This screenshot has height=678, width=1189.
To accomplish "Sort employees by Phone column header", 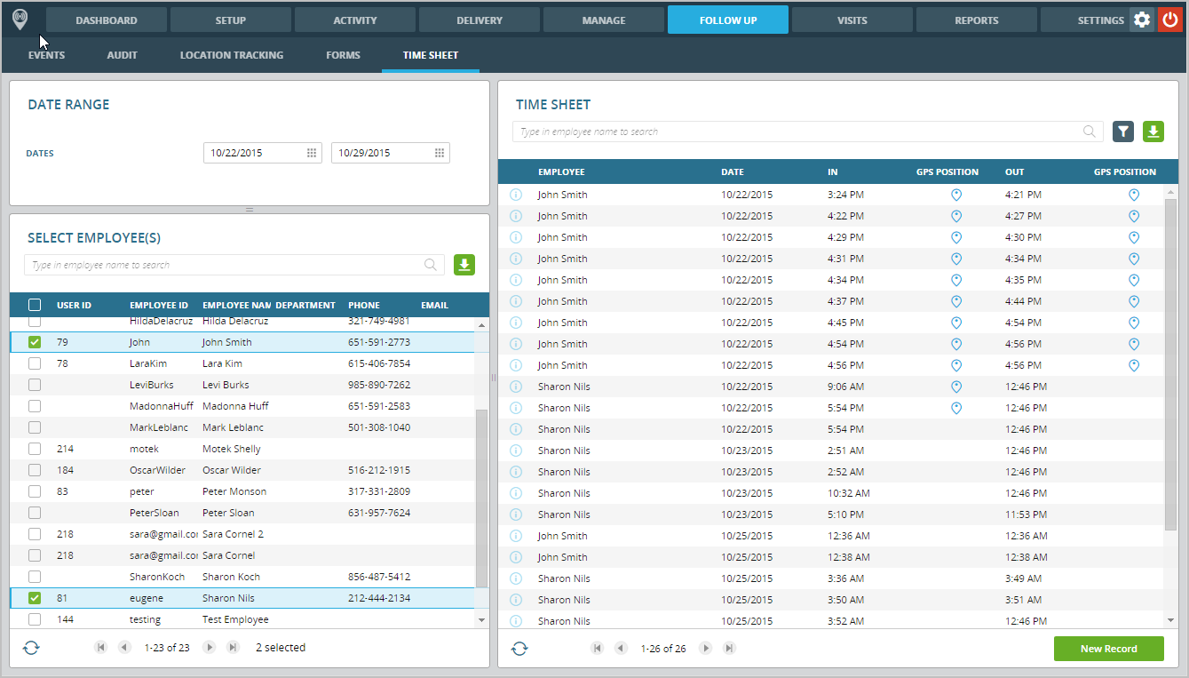I will pyautogui.click(x=364, y=305).
